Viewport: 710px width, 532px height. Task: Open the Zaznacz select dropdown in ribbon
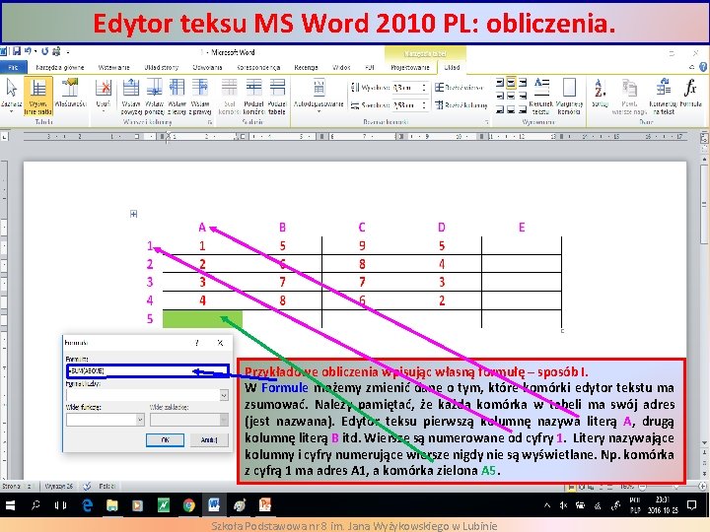11,96
